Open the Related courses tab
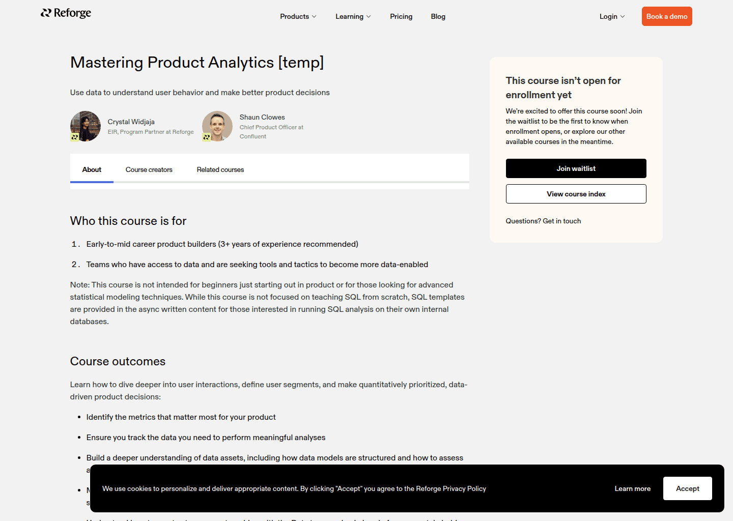The width and height of the screenshot is (733, 521). click(220, 169)
